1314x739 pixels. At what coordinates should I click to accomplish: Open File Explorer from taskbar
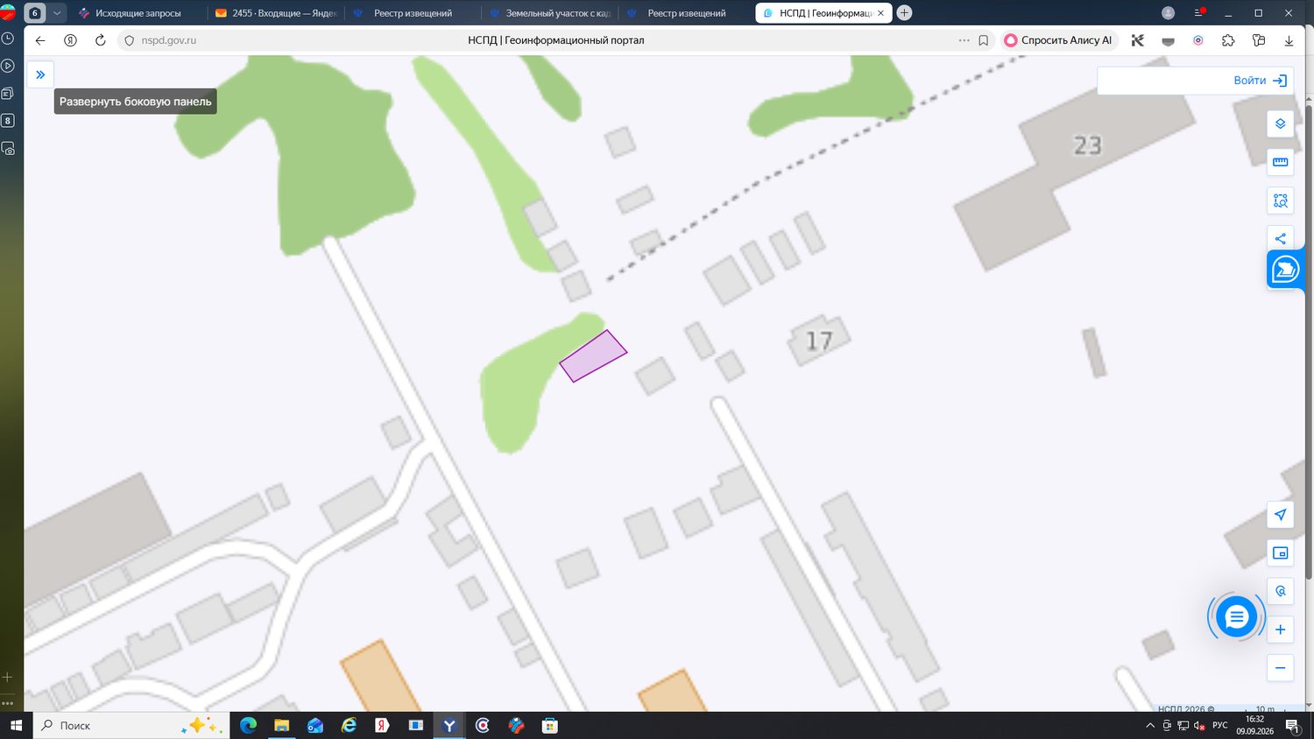[281, 725]
